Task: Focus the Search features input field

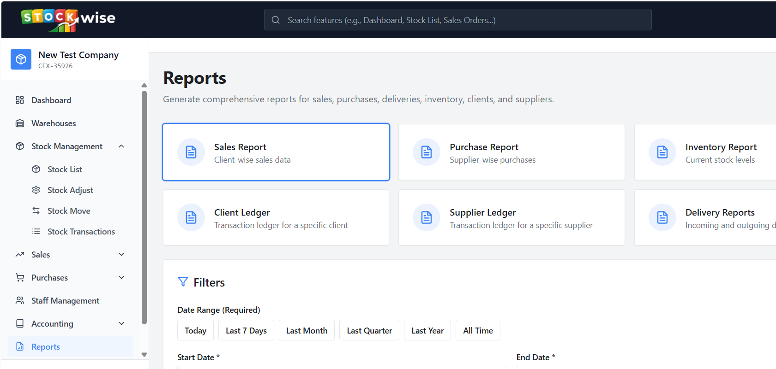Action: [457, 20]
